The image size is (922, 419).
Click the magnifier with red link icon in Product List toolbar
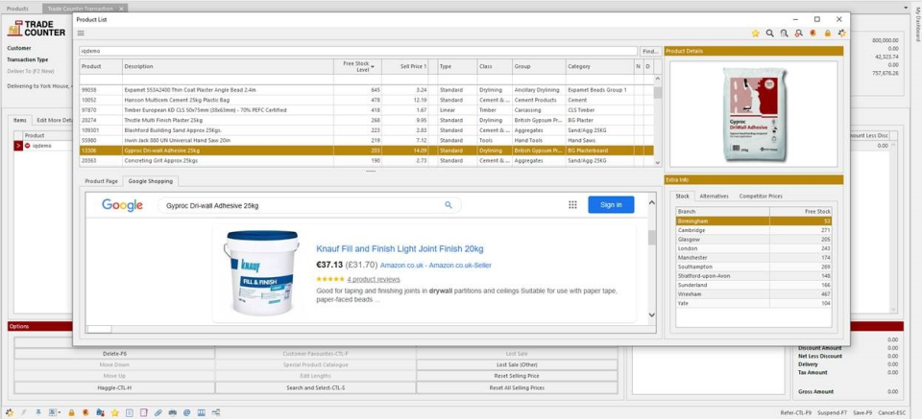click(x=798, y=34)
